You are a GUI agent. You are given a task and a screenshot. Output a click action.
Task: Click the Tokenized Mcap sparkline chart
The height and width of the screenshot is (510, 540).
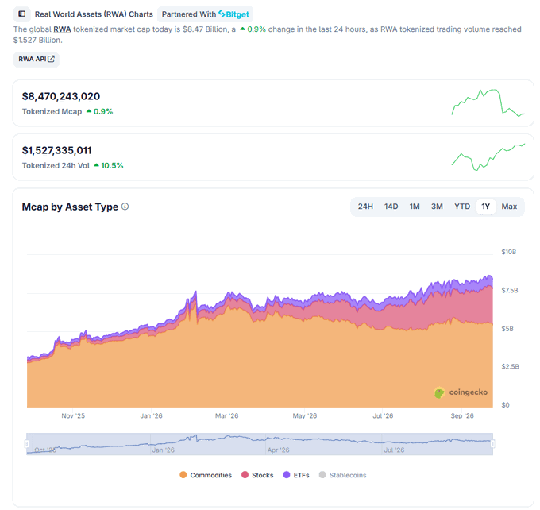(x=488, y=102)
